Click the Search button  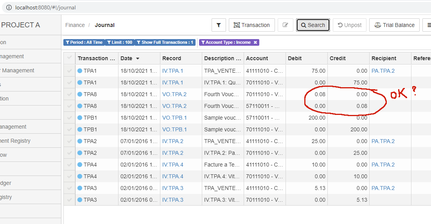(x=313, y=25)
